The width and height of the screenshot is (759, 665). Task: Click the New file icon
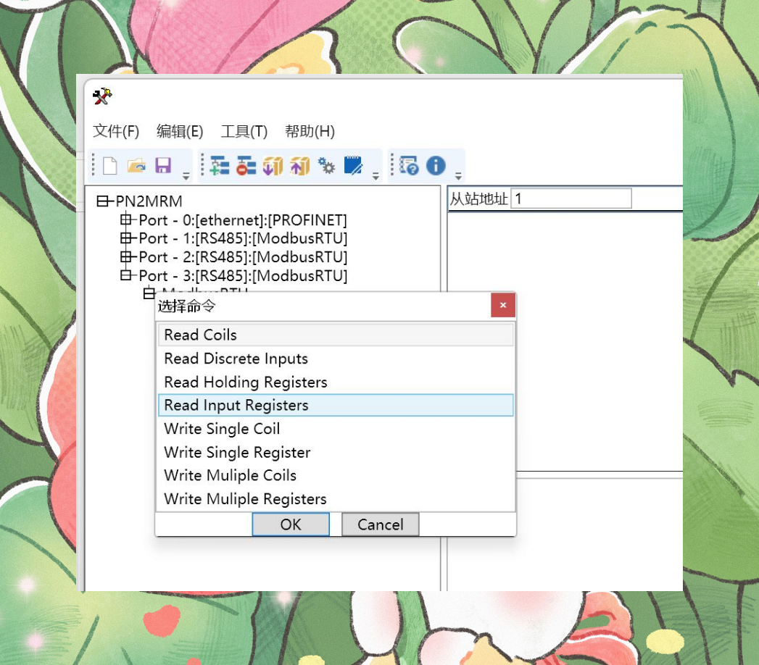(x=110, y=166)
